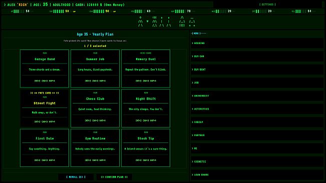This screenshot has height=183, width=326.
Task: Click the cash amount in the header
Action: click(94, 4)
